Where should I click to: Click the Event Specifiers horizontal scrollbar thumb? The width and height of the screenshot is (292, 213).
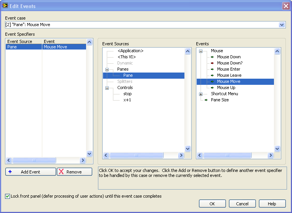(34, 160)
